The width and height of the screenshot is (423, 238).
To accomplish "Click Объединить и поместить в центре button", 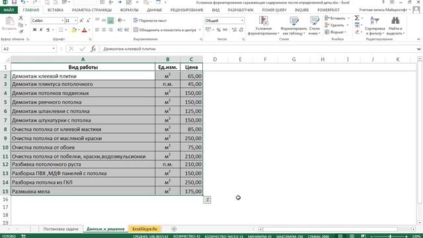I will (x=165, y=30).
